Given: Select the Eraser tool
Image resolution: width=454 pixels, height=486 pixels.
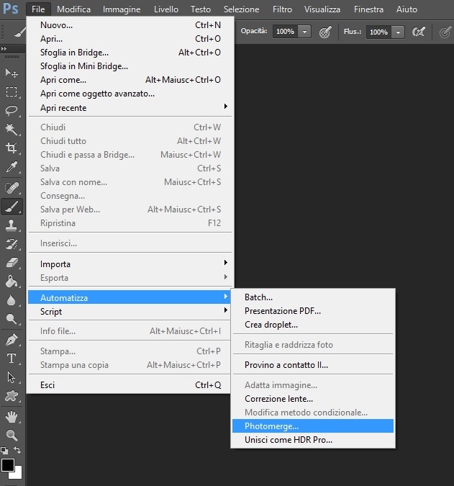Looking at the screenshot, I should (12, 263).
